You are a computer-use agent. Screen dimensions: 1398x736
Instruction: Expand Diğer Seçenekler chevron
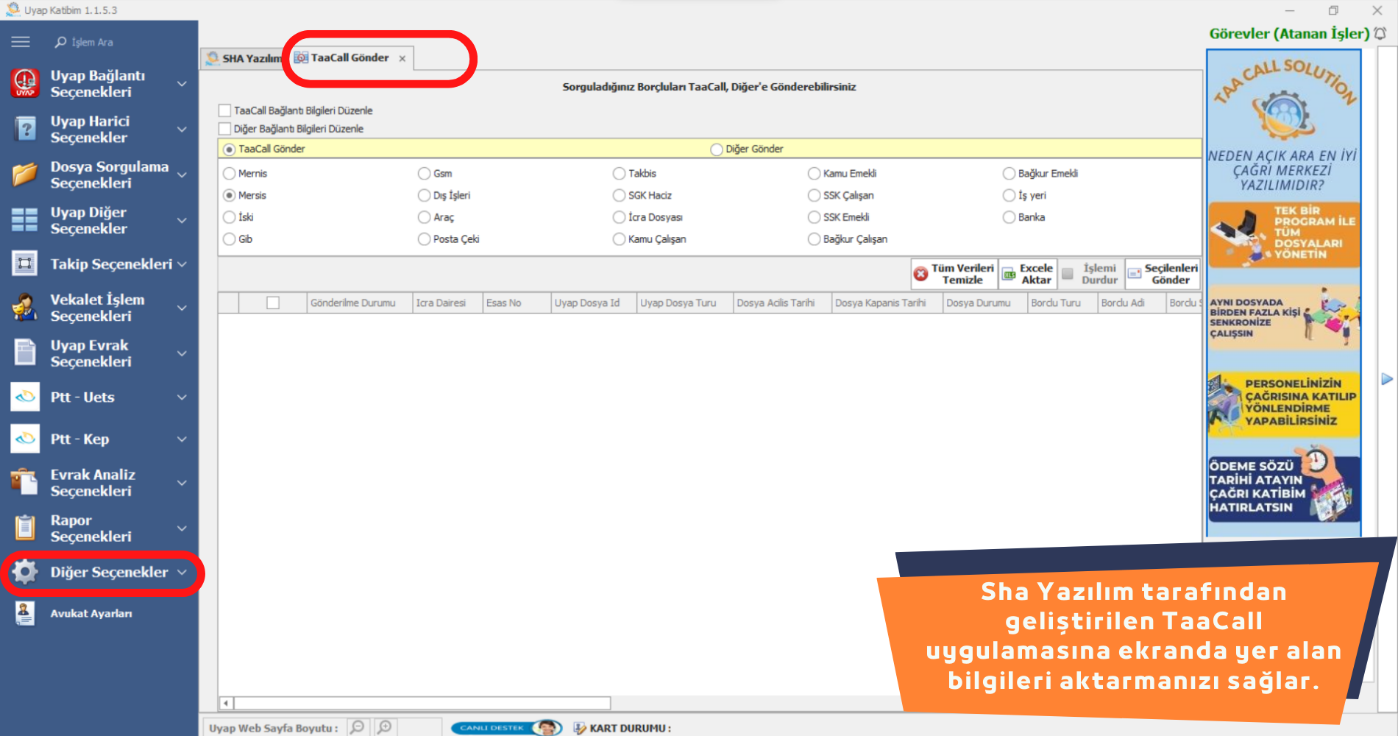pyautogui.click(x=182, y=573)
